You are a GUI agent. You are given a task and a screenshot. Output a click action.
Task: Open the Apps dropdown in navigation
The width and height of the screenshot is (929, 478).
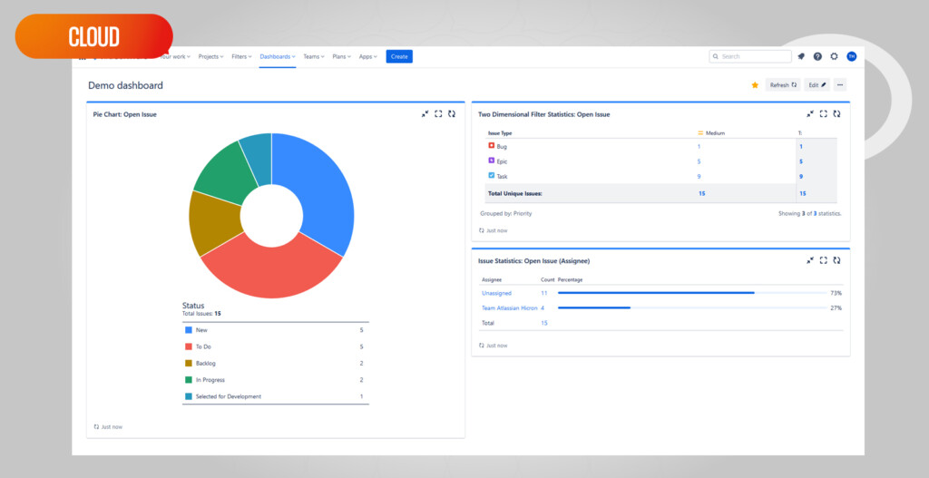tap(367, 56)
